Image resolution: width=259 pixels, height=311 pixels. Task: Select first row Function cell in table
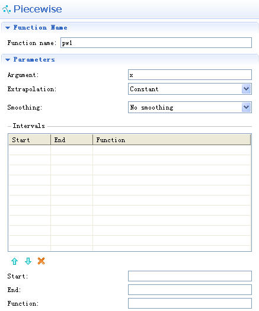tap(171, 150)
